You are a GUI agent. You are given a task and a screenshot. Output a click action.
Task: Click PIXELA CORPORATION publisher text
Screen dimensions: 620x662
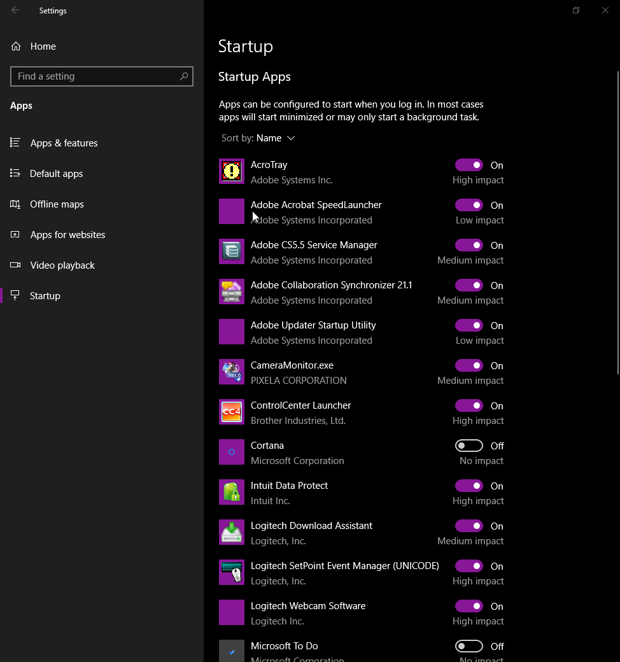299,381
